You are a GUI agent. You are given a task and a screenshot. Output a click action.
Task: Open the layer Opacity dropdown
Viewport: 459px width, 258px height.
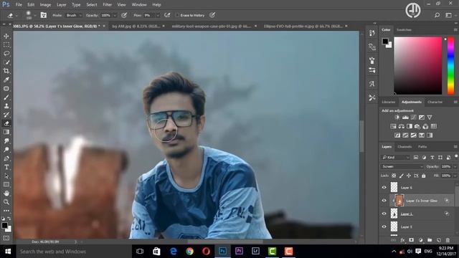click(455, 166)
